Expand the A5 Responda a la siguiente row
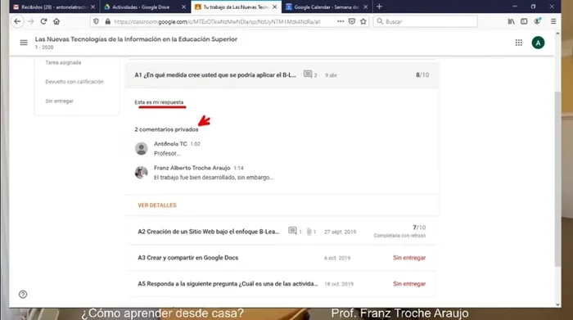Screen dimensions: 573x320 tap(282, 284)
